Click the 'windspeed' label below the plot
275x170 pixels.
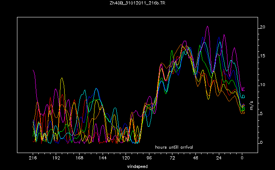(x=137, y=166)
